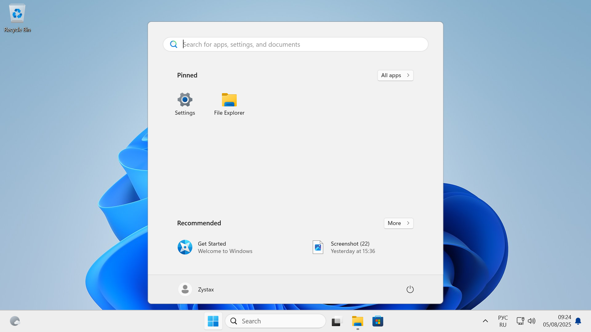Click the Task View taskbar icon
Screen dimensions: 591x332
(x=337, y=321)
